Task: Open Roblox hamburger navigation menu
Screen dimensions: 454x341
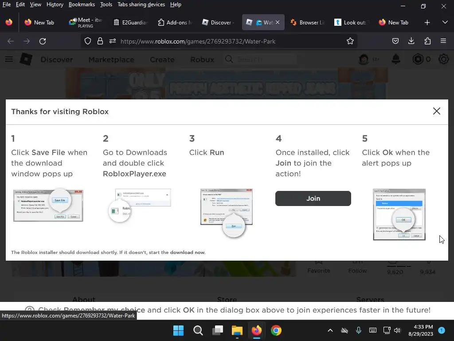Action: [9, 59]
